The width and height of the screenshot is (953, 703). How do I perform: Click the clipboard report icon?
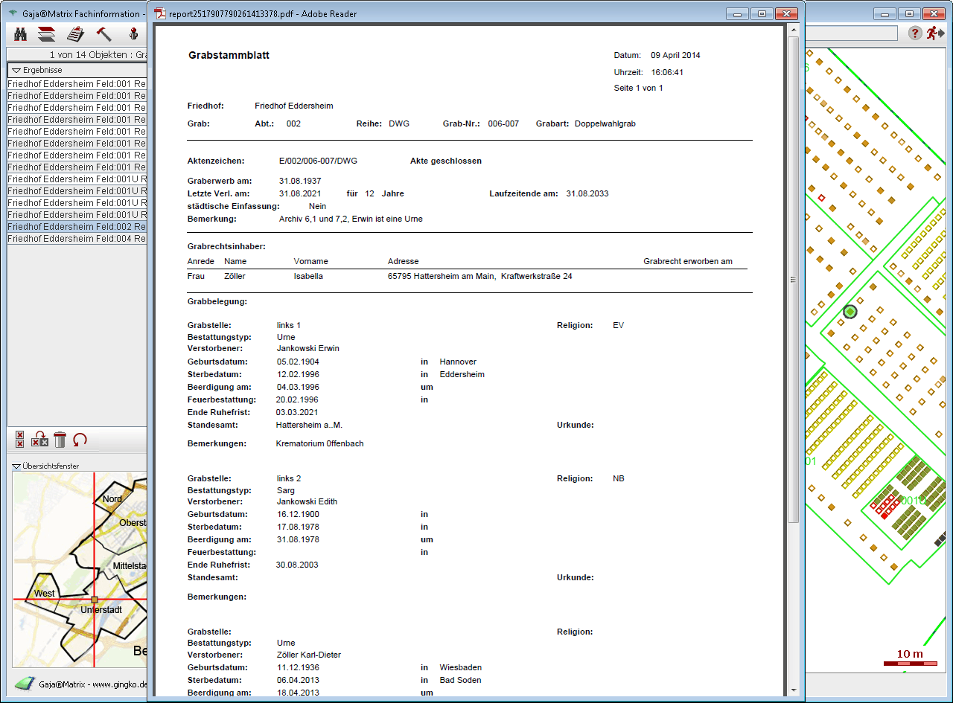[75, 34]
